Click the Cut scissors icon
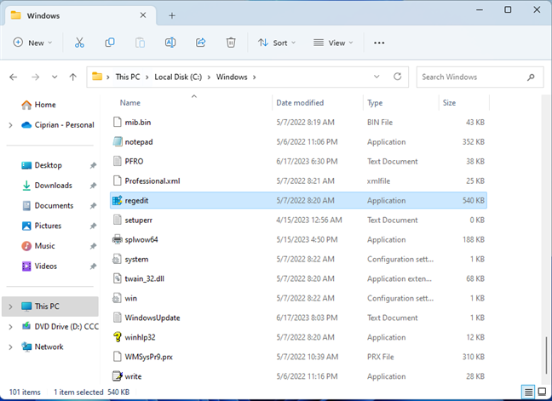 point(79,43)
